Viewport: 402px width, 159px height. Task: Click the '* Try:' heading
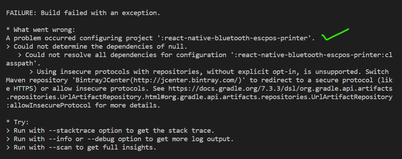coord(19,122)
